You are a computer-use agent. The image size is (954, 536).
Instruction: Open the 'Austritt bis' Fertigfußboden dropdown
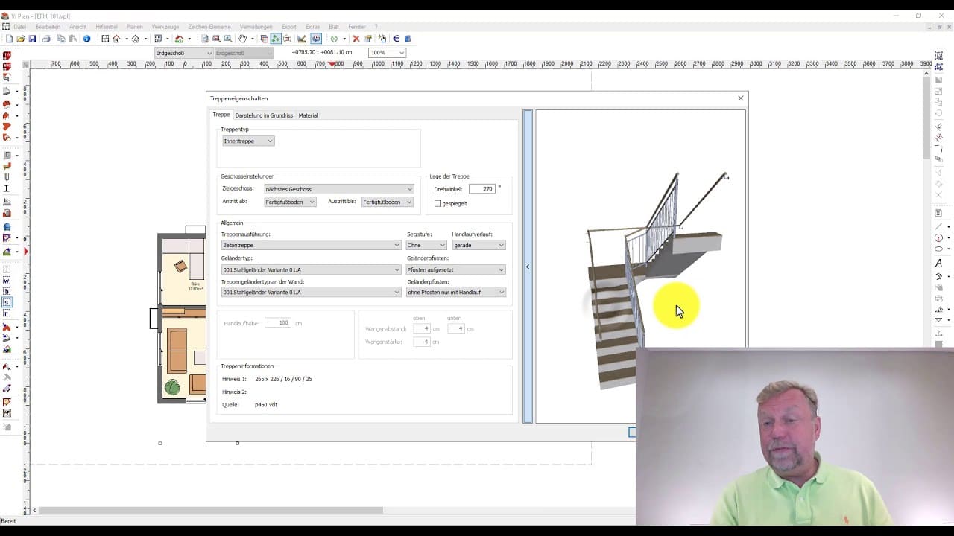coord(387,202)
